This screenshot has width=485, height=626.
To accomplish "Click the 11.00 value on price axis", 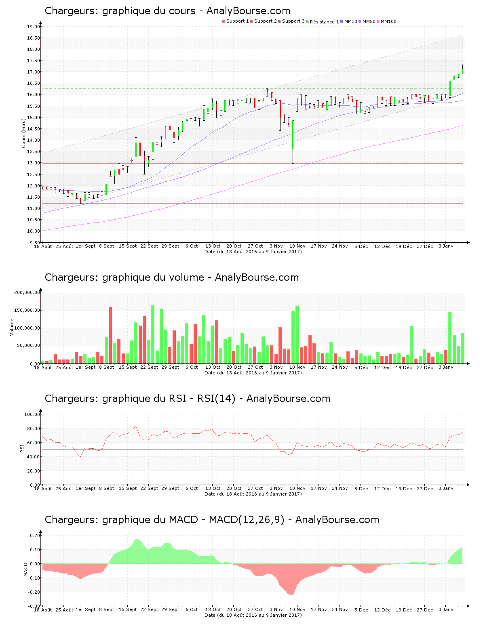I will coord(33,208).
